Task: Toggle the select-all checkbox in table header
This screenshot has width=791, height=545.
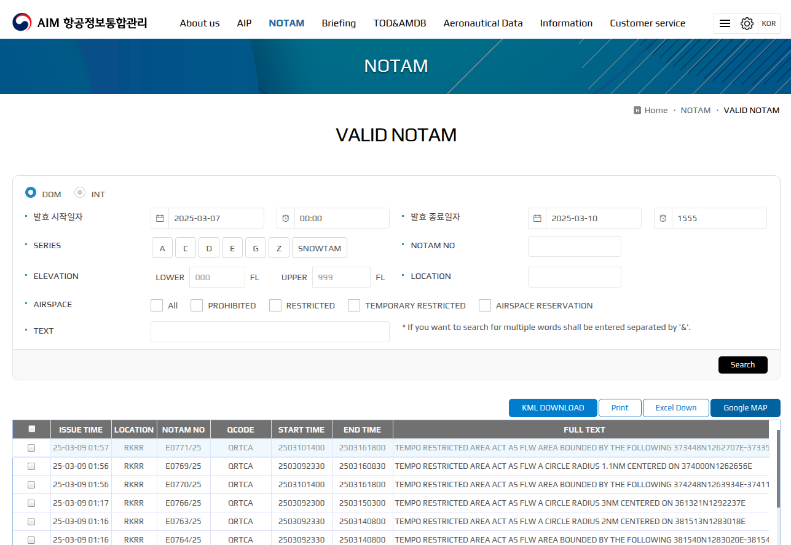Action: 32,429
